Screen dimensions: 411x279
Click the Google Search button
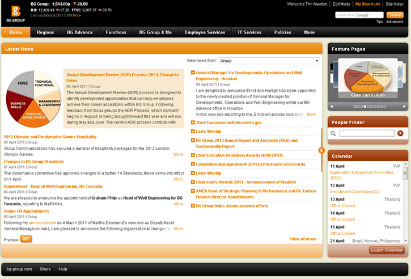(395, 15)
